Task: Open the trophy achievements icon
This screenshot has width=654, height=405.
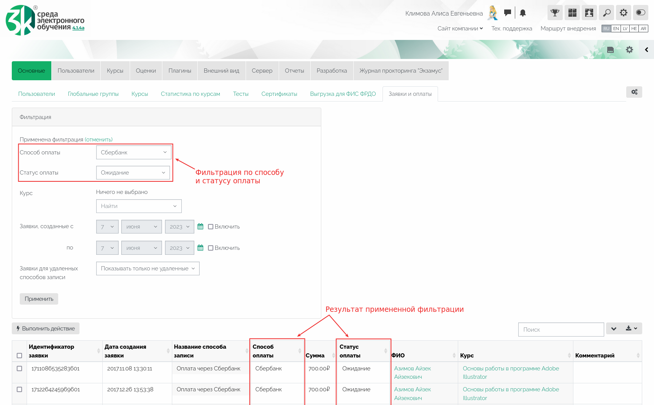Action: (555, 13)
